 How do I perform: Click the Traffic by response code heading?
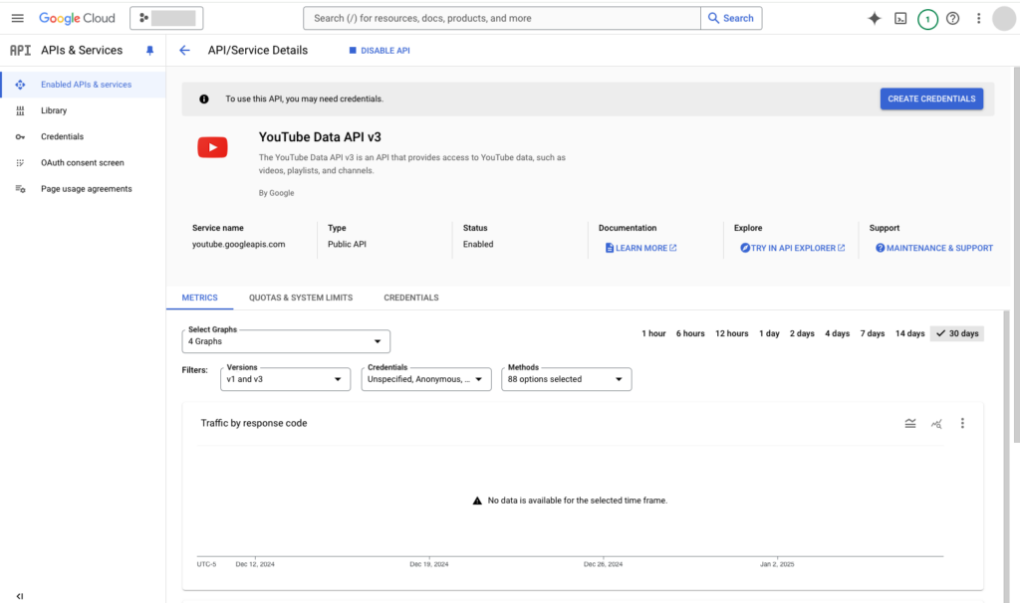point(254,423)
